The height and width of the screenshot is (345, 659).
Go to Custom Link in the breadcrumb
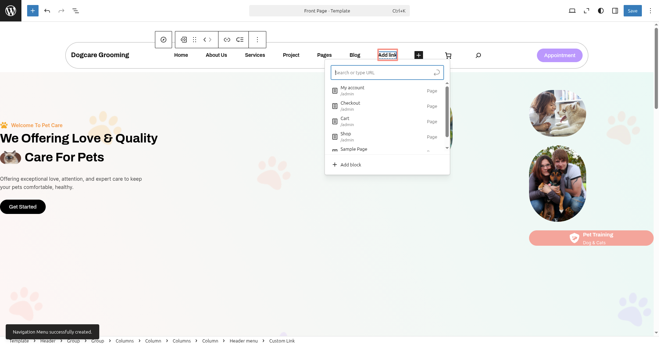282,341
